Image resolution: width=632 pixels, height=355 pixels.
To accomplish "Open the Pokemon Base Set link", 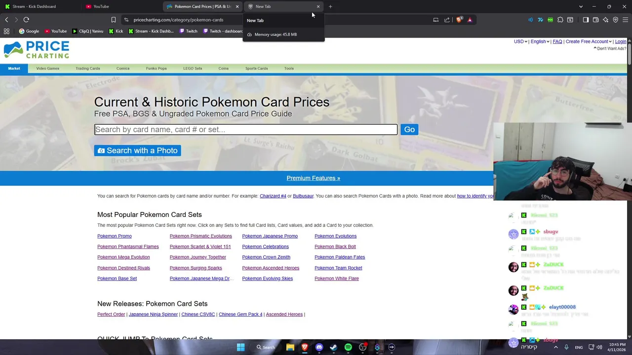I will [x=117, y=279].
